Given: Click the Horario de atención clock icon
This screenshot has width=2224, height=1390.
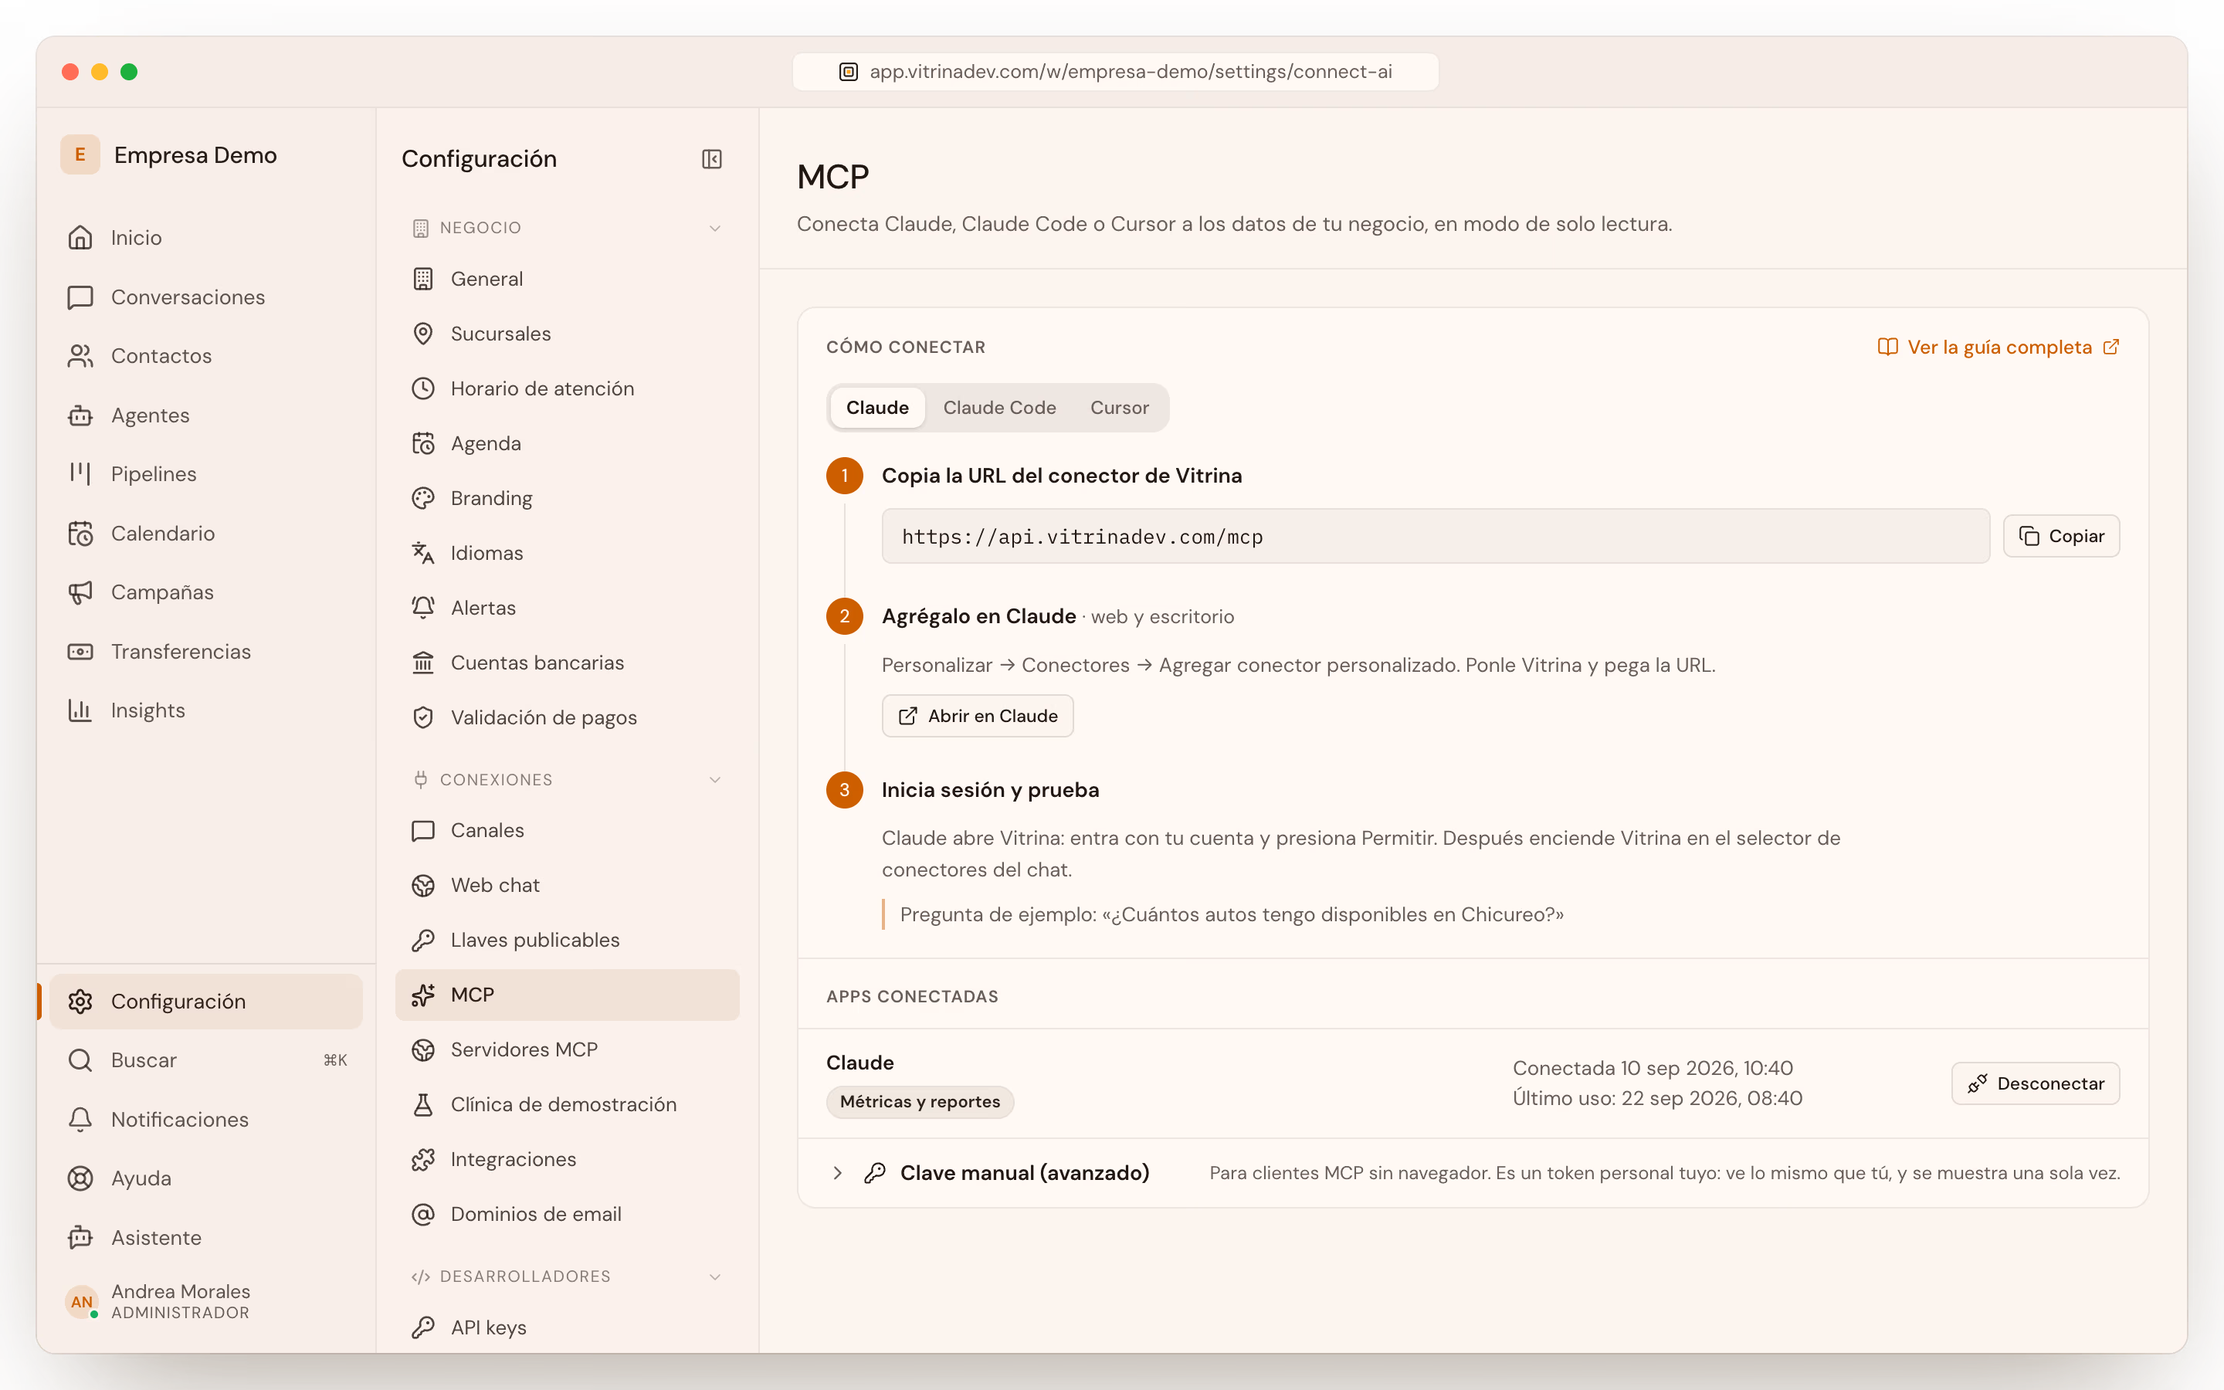Looking at the screenshot, I should pyautogui.click(x=422, y=388).
